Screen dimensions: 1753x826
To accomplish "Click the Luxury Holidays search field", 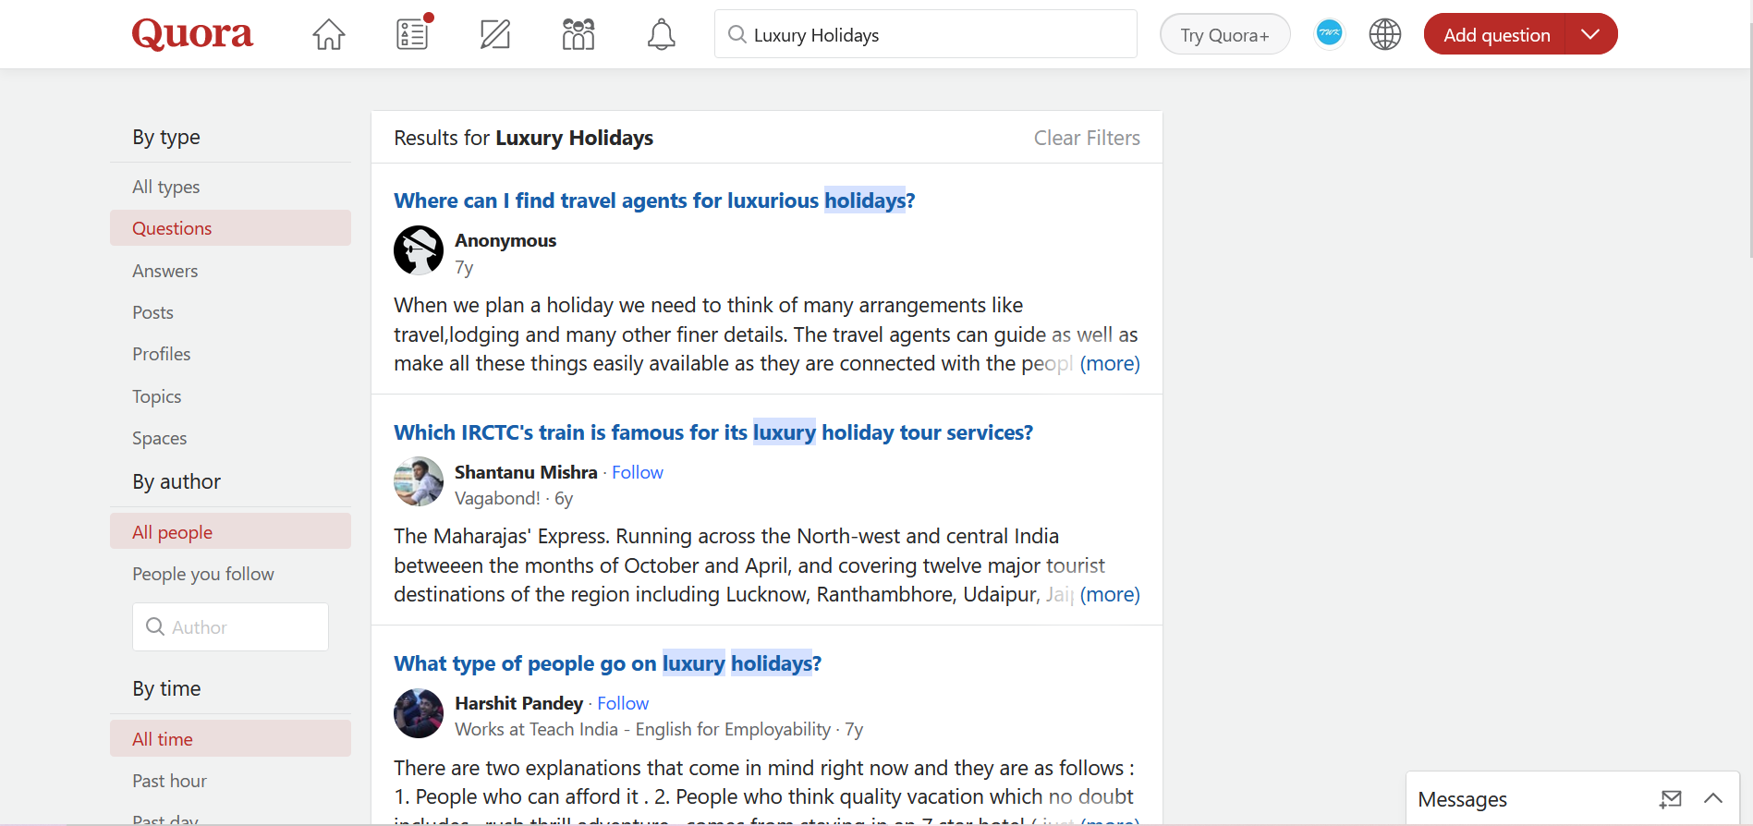I will point(925,34).
